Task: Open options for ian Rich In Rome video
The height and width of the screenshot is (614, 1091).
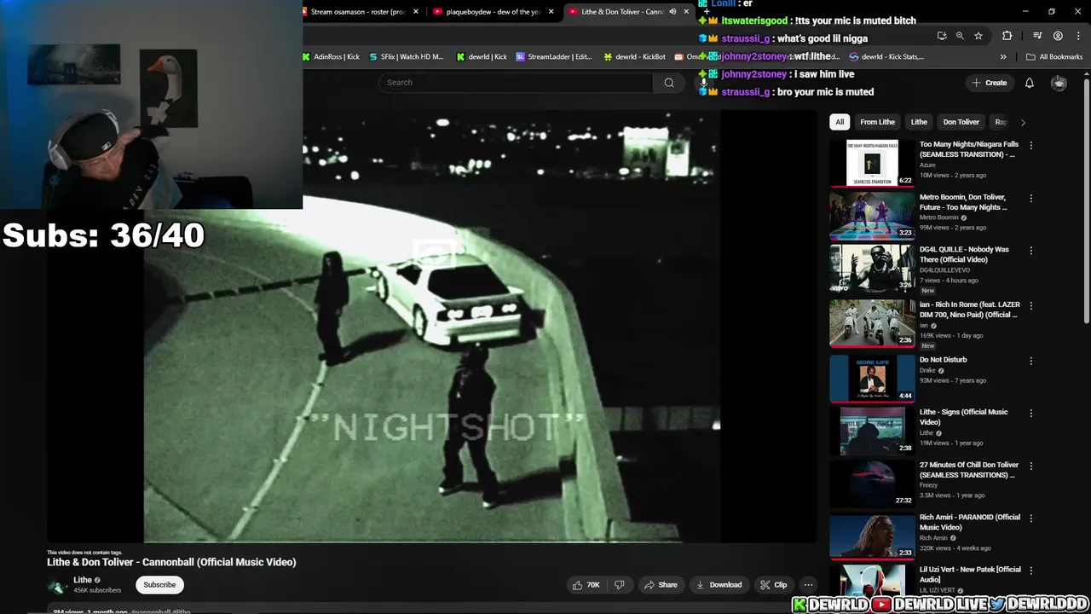Action: [x=1030, y=306]
